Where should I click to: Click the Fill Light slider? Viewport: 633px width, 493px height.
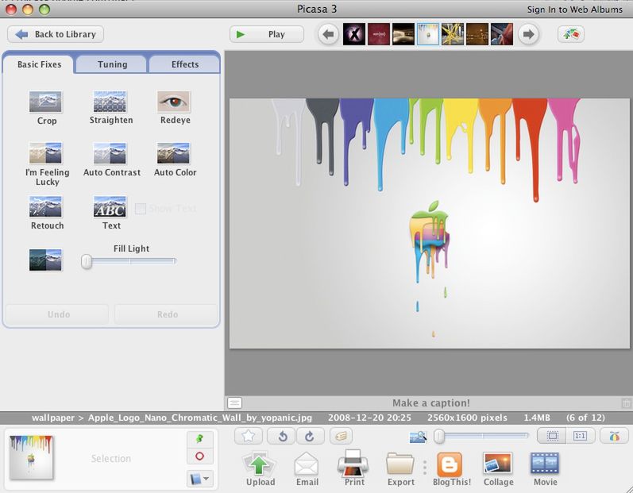tap(129, 260)
